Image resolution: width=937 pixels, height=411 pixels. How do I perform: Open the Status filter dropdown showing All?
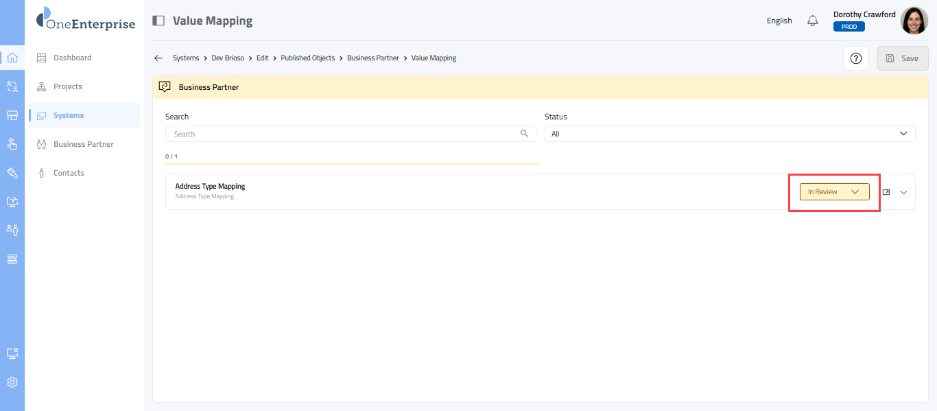(x=729, y=134)
